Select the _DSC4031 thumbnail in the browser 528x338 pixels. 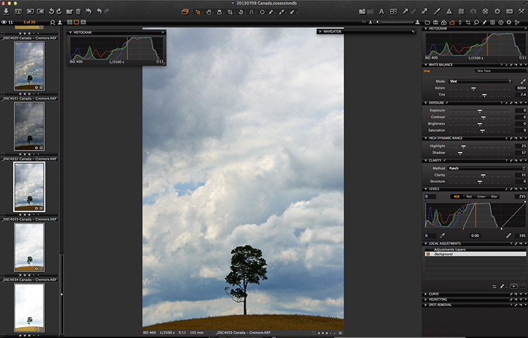(29, 127)
